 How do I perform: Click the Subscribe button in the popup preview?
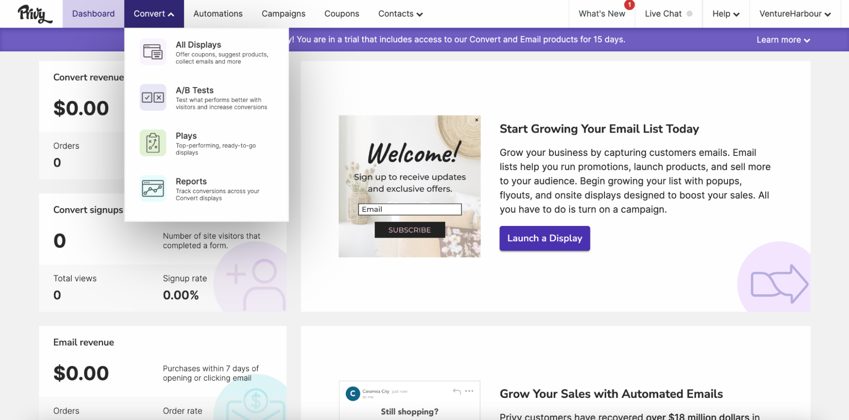click(409, 230)
